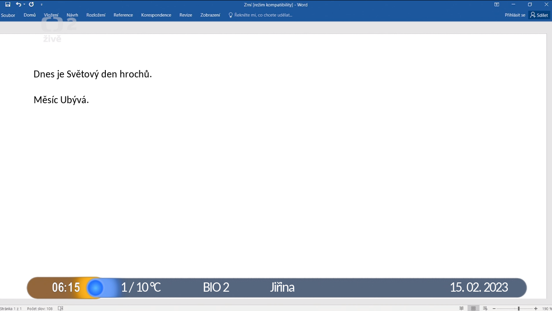Switch to Web Layout view
Screen dimensions: 552x311
click(x=485, y=308)
